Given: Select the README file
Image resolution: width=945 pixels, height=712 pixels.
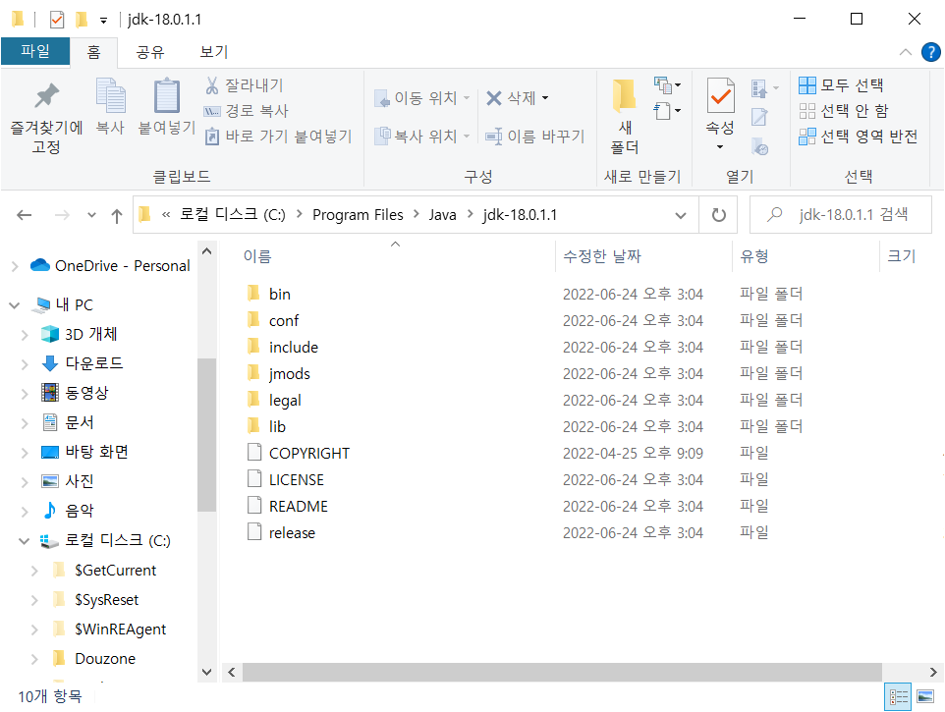Looking at the screenshot, I should 299,506.
